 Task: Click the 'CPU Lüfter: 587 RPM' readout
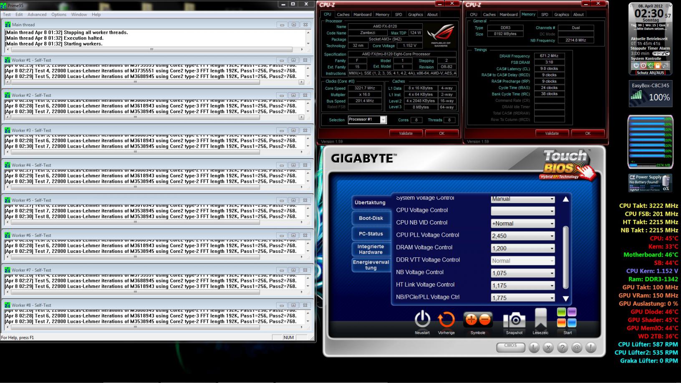(x=648, y=345)
